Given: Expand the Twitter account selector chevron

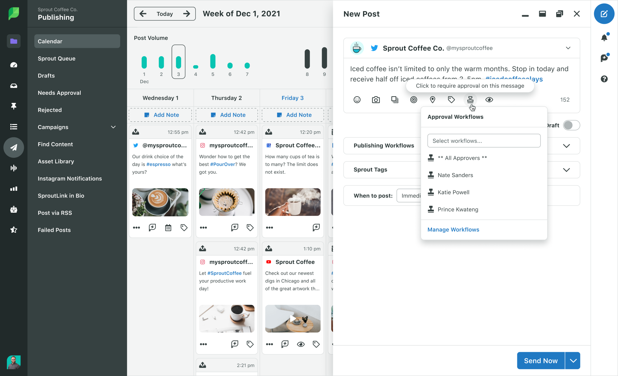Looking at the screenshot, I should 568,48.
